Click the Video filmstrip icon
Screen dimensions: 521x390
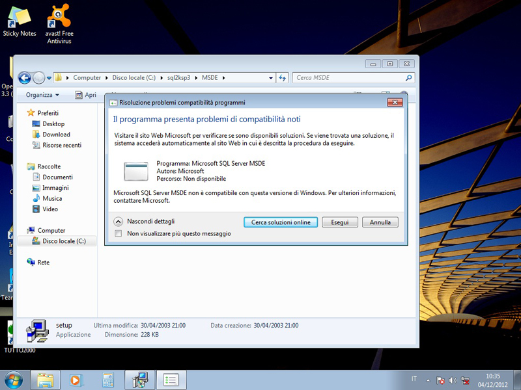36,209
